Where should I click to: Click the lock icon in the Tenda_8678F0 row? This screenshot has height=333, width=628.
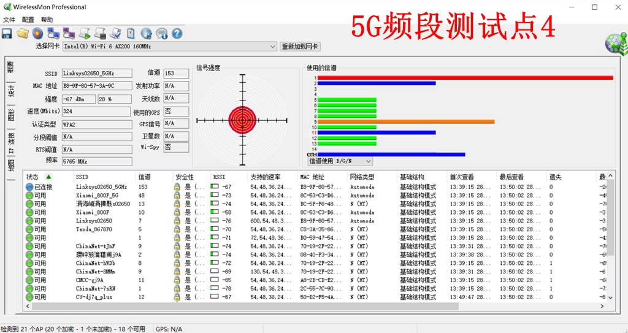click(177, 229)
